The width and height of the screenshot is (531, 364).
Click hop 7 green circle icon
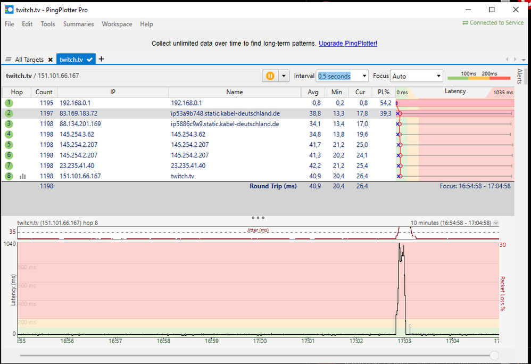click(x=9, y=166)
